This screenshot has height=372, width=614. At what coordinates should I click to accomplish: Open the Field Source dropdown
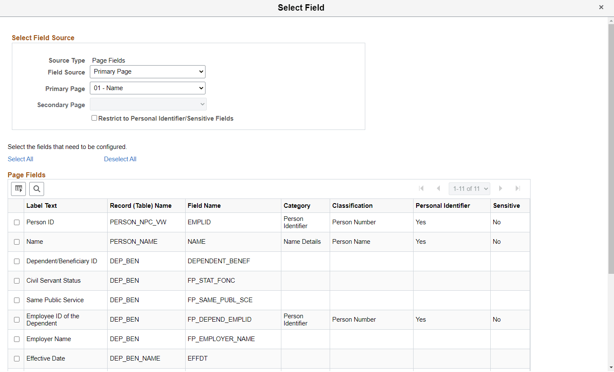click(x=147, y=72)
